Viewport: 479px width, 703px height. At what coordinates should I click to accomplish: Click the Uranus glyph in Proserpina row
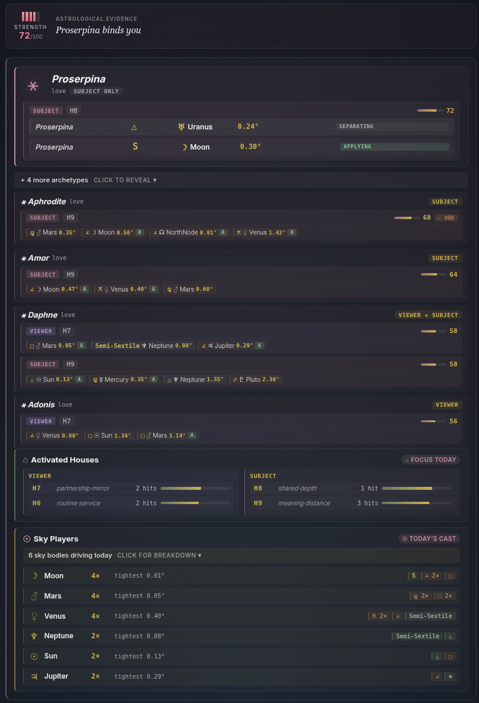(181, 127)
